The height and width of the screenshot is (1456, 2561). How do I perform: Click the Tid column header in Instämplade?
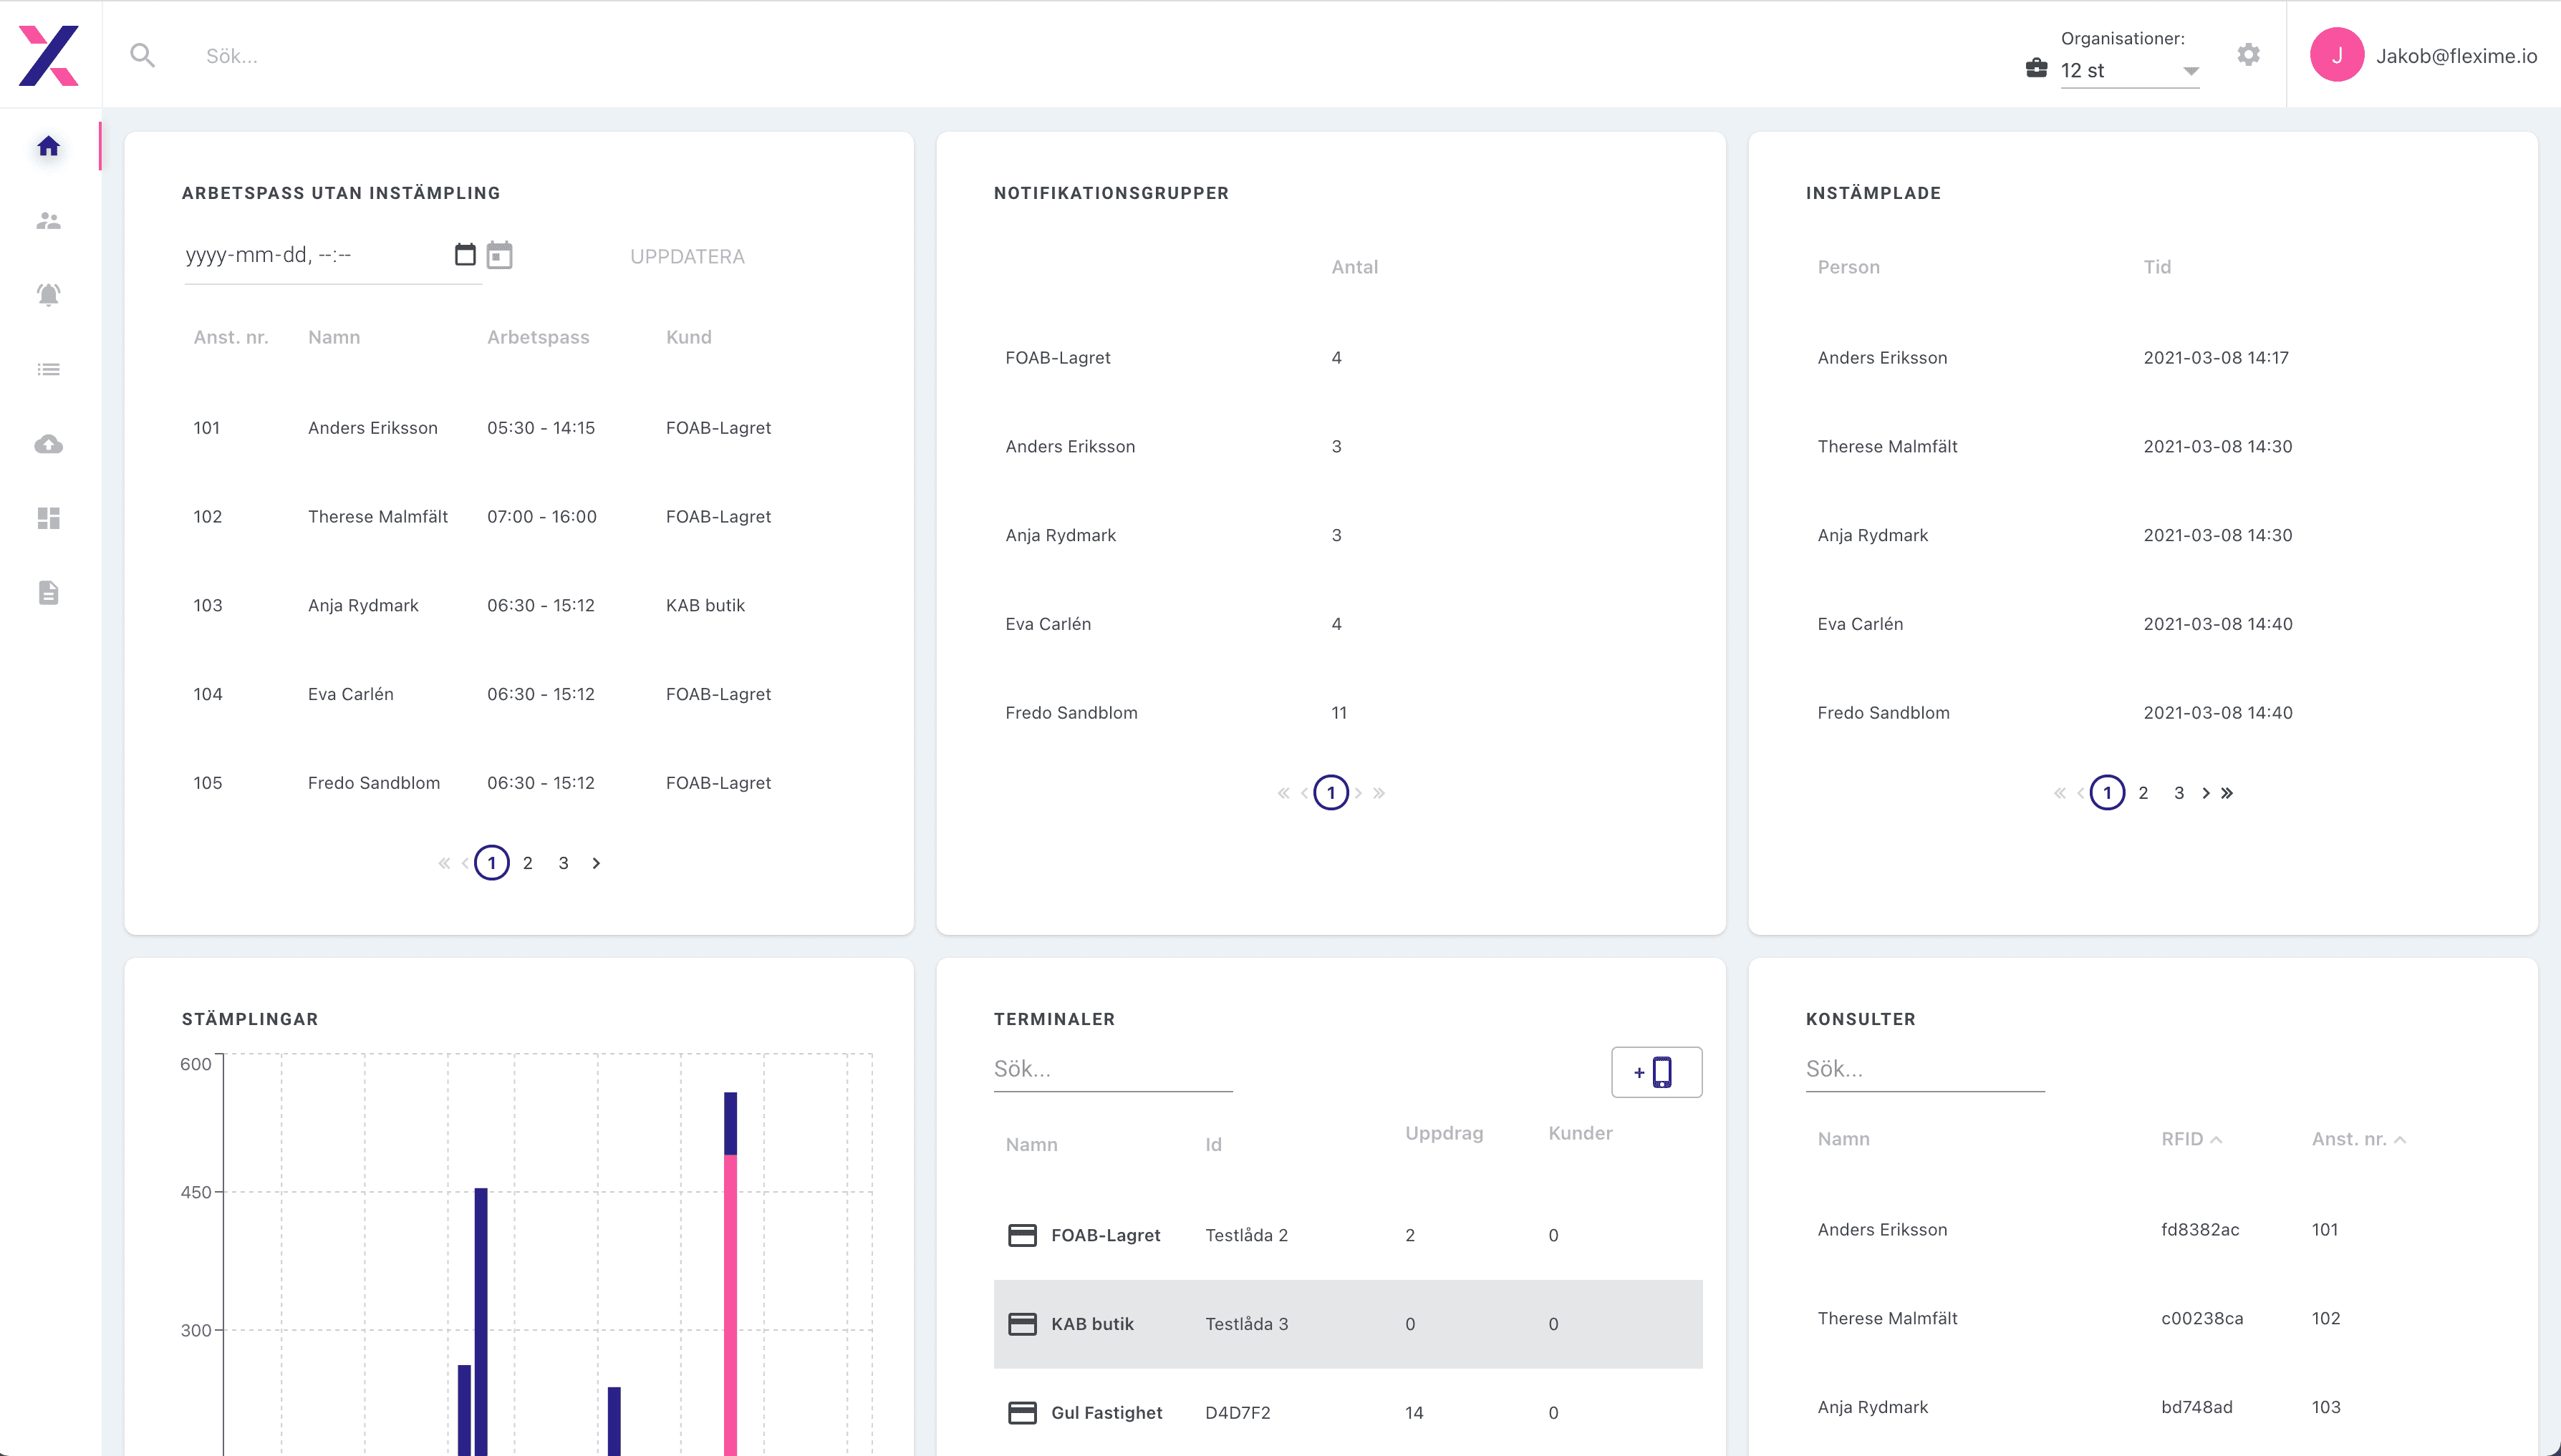tap(2157, 267)
